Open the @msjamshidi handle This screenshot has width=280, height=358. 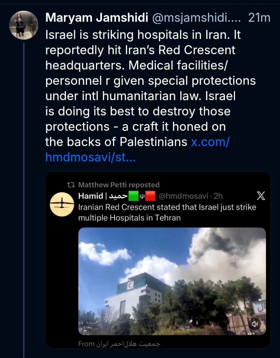(x=196, y=18)
